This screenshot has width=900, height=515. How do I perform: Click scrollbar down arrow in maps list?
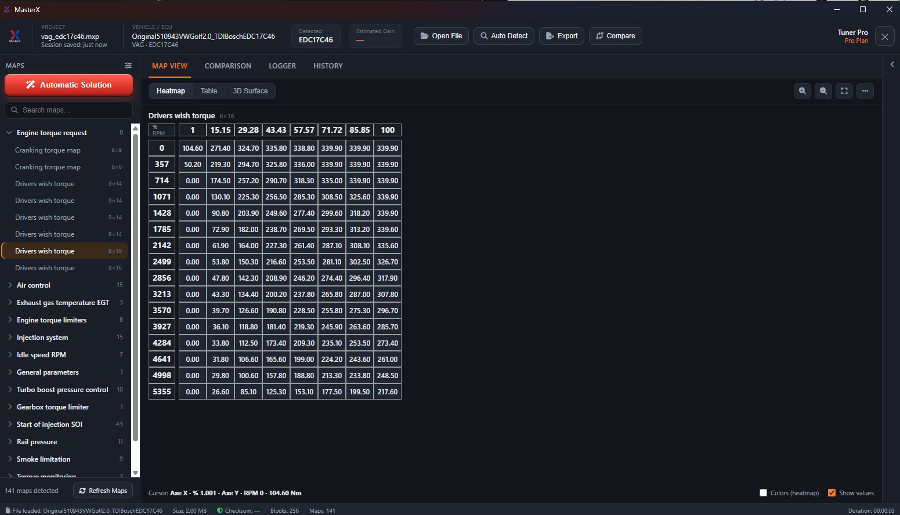(136, 473)
